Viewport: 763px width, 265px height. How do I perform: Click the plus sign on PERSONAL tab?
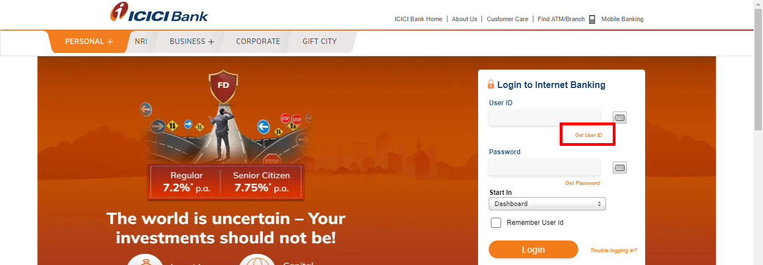[110, 42]
